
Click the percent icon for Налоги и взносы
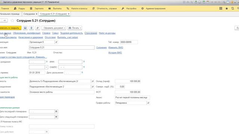coord(68,9)
